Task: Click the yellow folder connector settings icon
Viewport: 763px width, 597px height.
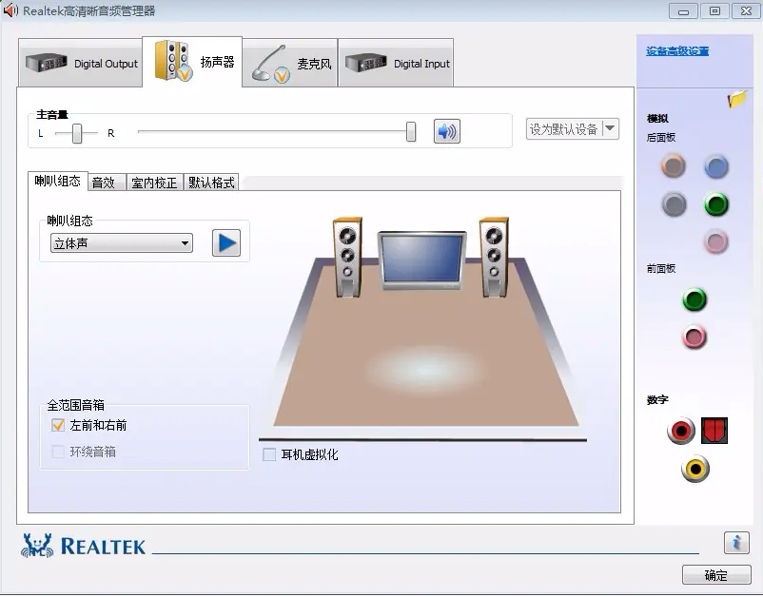Action: (x=736, y=99)
